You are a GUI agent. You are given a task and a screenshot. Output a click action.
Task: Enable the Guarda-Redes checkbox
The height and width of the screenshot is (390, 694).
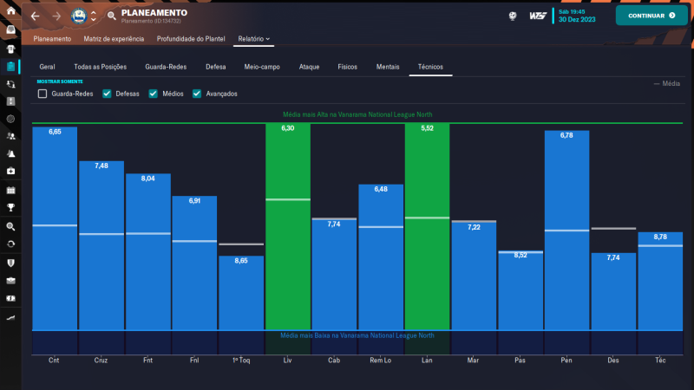pyautogui.click(x=43, y=94)
